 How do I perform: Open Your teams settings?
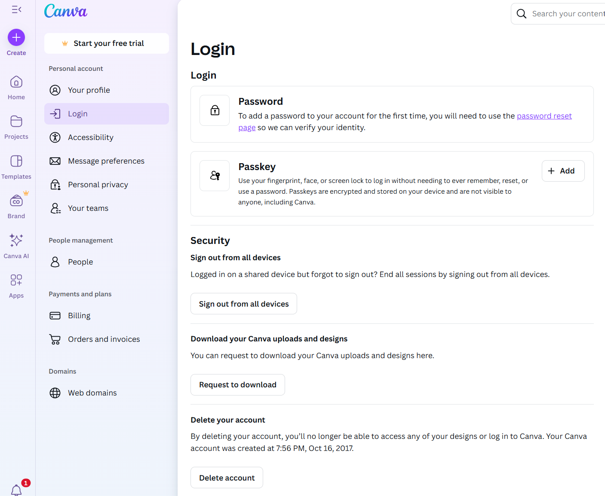(x=107, y=208)
